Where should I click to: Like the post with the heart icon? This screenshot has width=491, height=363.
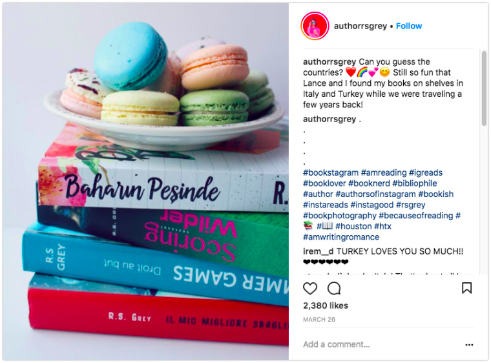pos(310,288)
